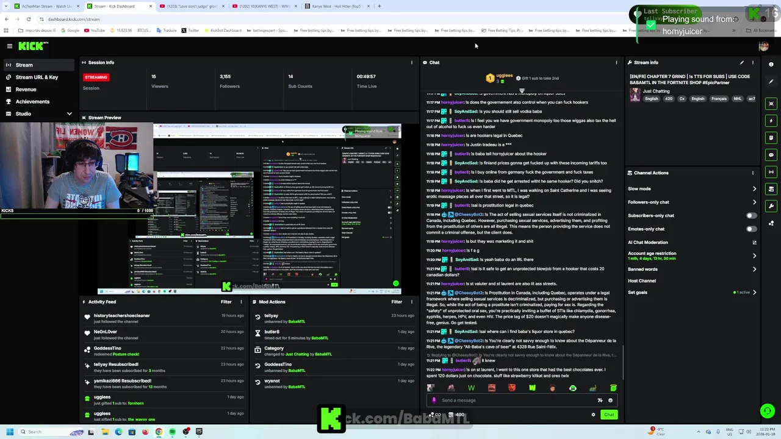Open the Channel Actions three-dot menu
The width and height of the screenshot is (781, 439).
pyautogui.click(x=752, y=173)
